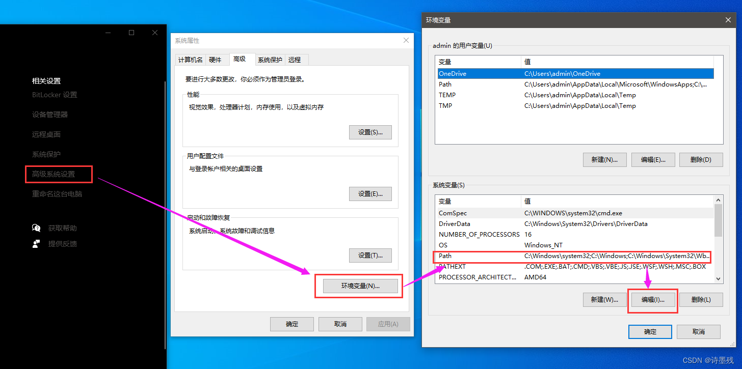Click system variables scrollbar down arrow
Viewport: 742px width, 369px height.
[719, 278]
